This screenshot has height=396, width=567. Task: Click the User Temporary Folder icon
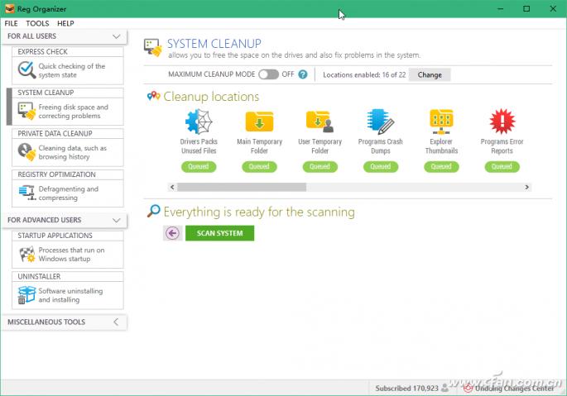[x=320, y=122]
